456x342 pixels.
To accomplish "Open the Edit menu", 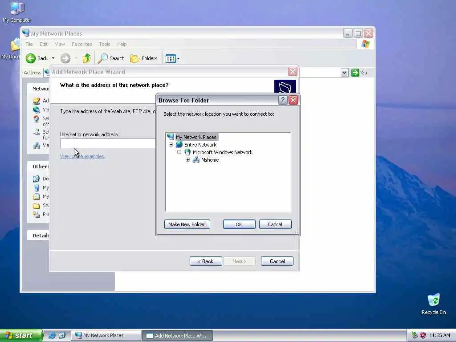I will click(x=44, y=44).
